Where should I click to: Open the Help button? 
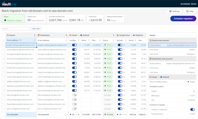(190, 11)
